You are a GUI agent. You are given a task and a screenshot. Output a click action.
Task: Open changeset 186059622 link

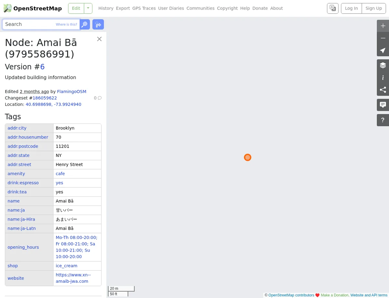(x=45, y=98)
